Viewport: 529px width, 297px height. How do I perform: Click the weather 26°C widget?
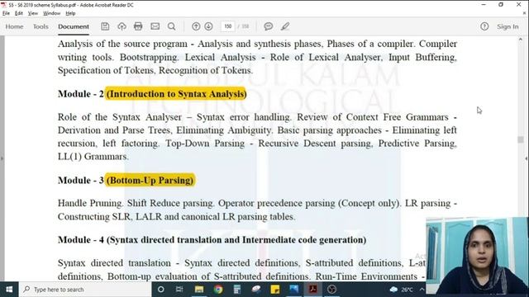click(402, 290)
